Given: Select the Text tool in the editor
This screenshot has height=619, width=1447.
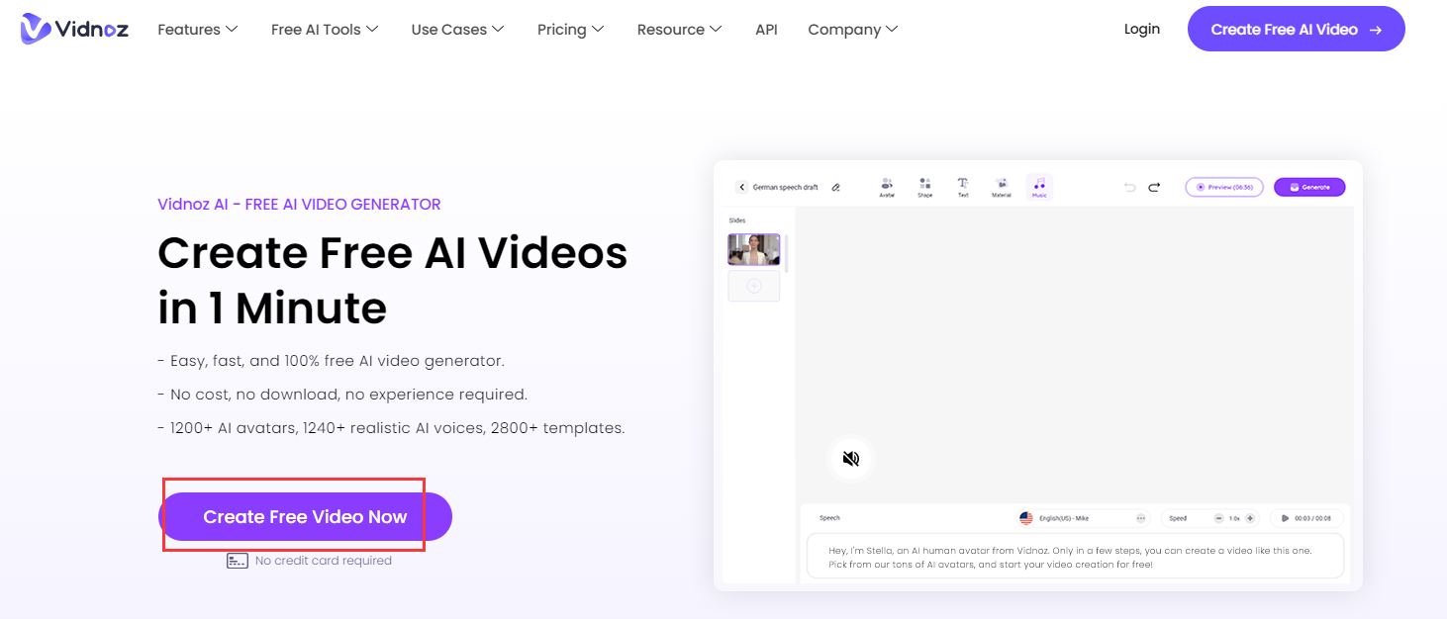Looking at the screenshot, I should pyautogui.click(x=962, y=187).
